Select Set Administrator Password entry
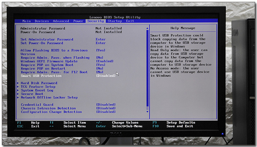The width and height of the screenshot is (257, 147). point(47,39)
